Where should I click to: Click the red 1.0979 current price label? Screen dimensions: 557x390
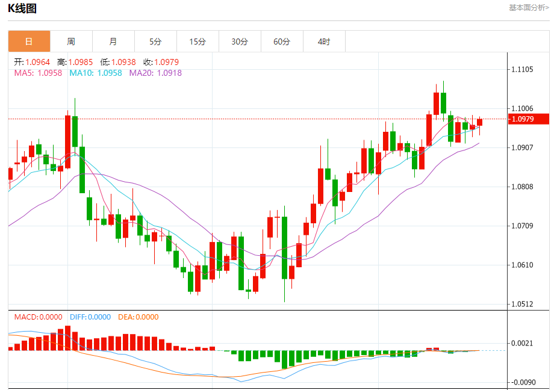click(529, 119)
